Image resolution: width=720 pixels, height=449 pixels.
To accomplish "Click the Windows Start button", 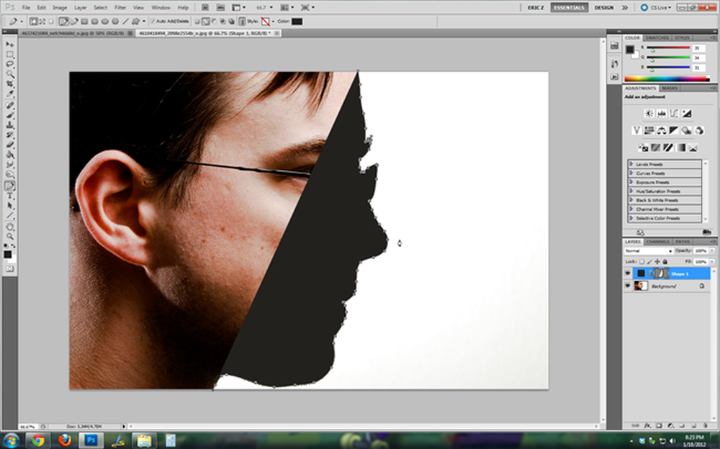I will pos(11,441).
